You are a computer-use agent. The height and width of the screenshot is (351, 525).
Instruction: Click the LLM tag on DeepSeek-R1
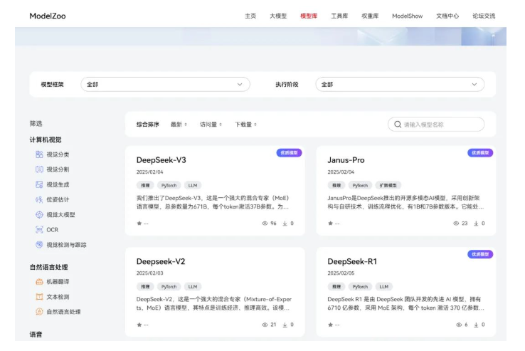pos(383,287)
